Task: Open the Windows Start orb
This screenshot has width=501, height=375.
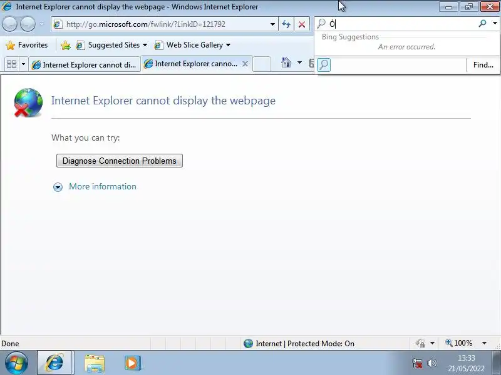Action: (x=16, y=363)
